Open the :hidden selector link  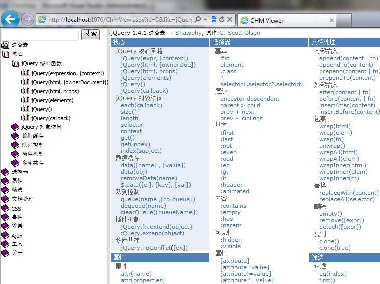[x=231, y=240]
